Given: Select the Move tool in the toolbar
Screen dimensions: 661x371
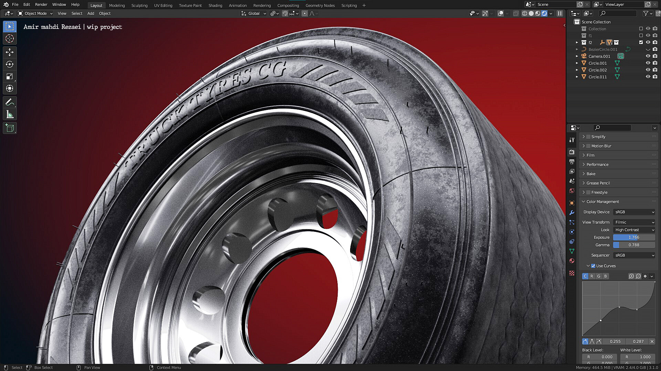Looking at the screenshot, I should pos(10,52).
